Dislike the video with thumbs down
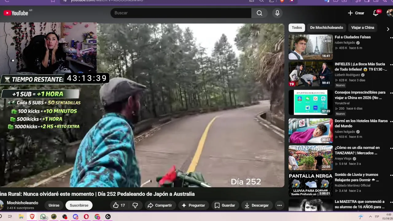The width and height of the screenshot is (393, 221). tap(135, 205)
